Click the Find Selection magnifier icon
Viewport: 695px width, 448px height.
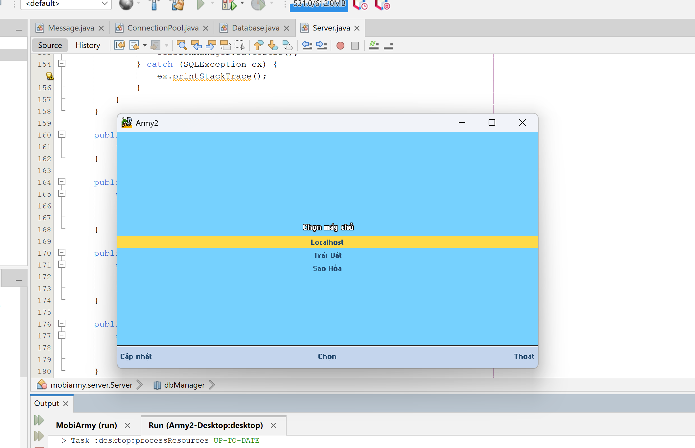click(182, 45)
